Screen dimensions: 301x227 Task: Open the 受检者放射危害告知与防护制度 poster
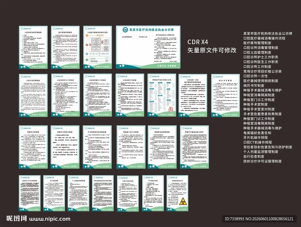(x=103, y=193)
